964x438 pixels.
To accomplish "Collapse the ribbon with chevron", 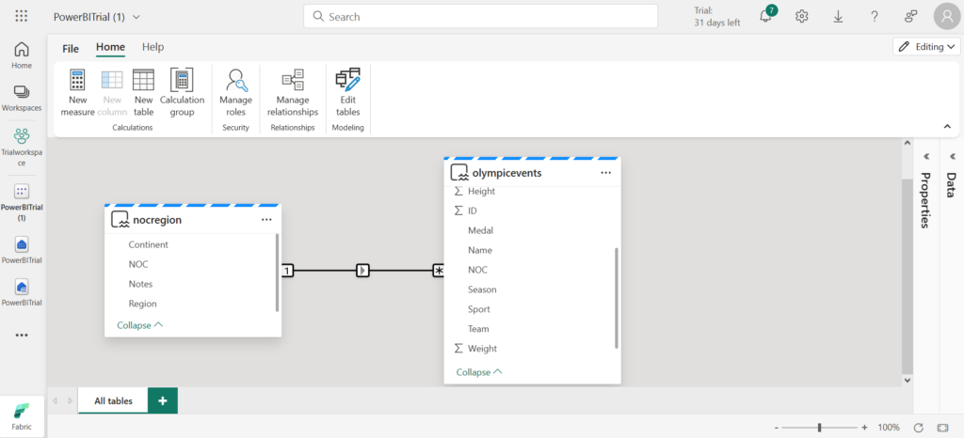I will 946,126.
